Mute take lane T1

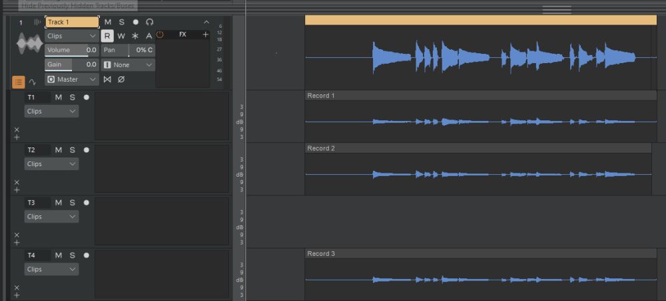[x=59, y=98]
